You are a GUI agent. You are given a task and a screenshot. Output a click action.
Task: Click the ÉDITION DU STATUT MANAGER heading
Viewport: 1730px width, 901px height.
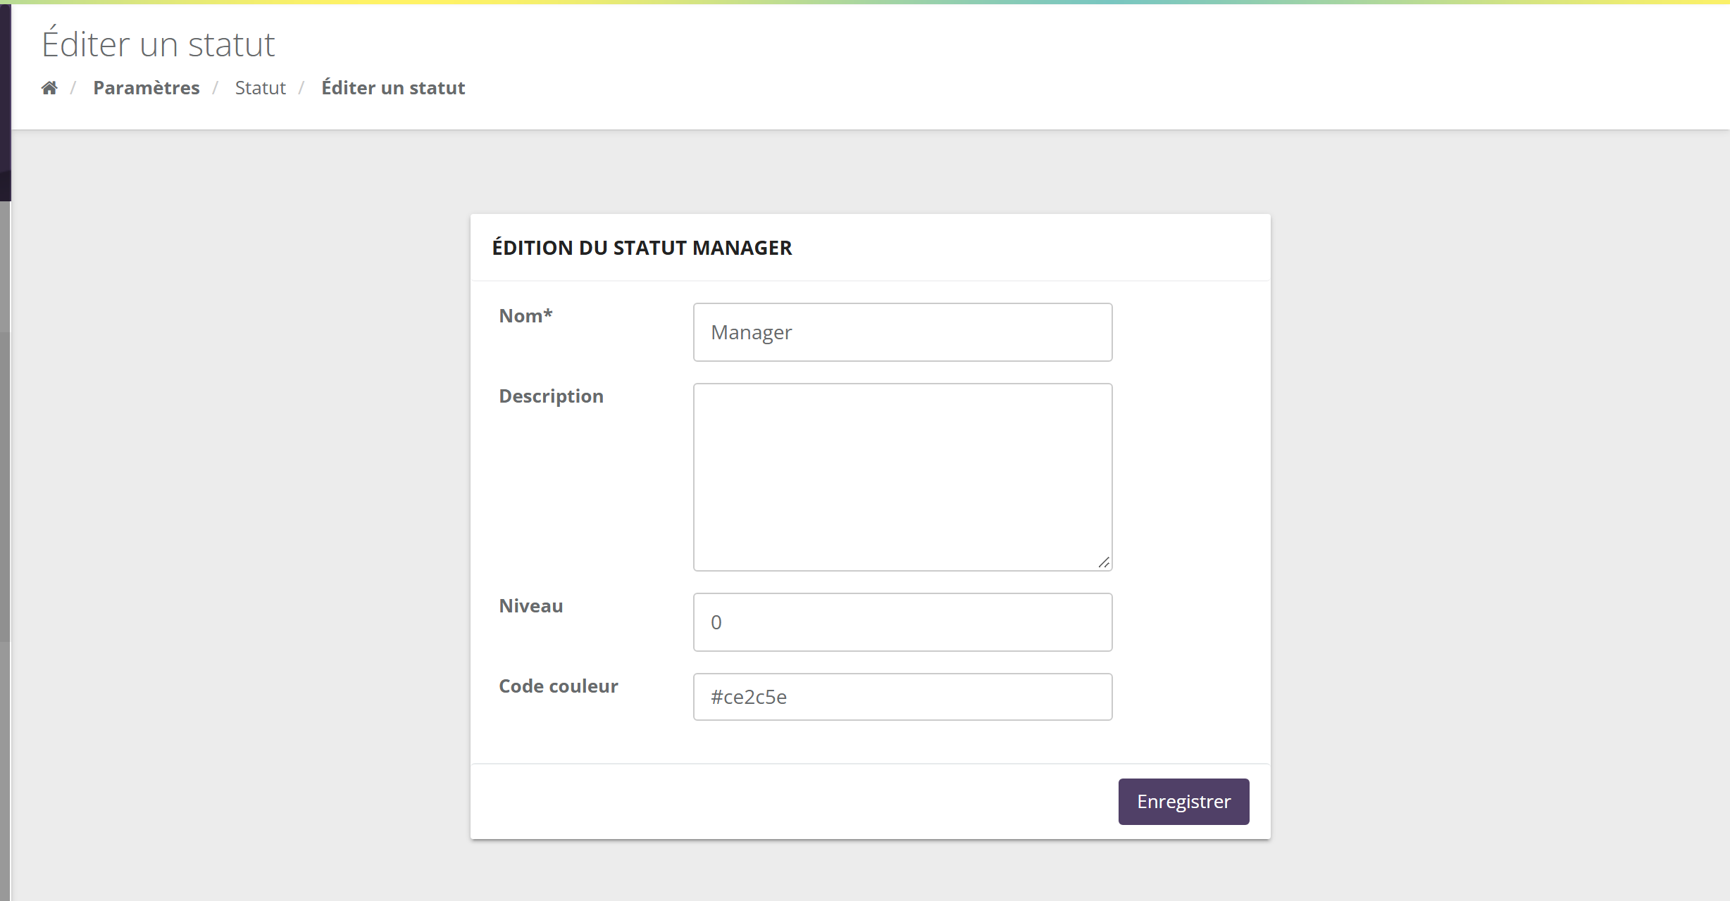click(642, 248)
